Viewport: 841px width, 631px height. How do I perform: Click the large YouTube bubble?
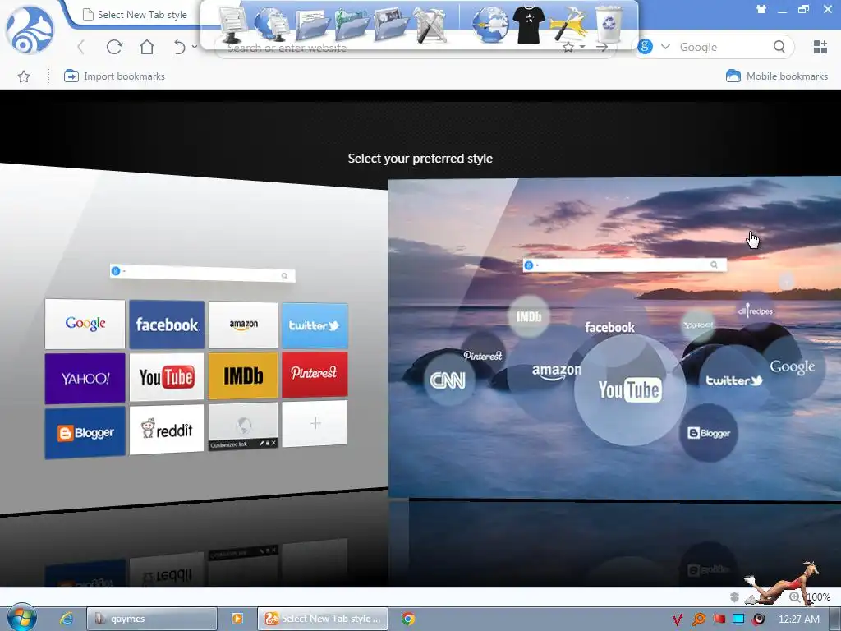[x=630, y=389]
